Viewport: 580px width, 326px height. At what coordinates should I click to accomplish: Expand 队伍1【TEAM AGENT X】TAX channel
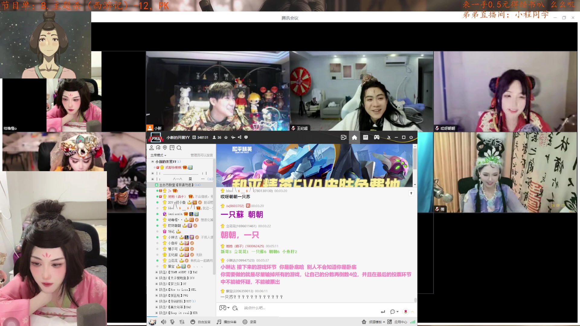156,272
